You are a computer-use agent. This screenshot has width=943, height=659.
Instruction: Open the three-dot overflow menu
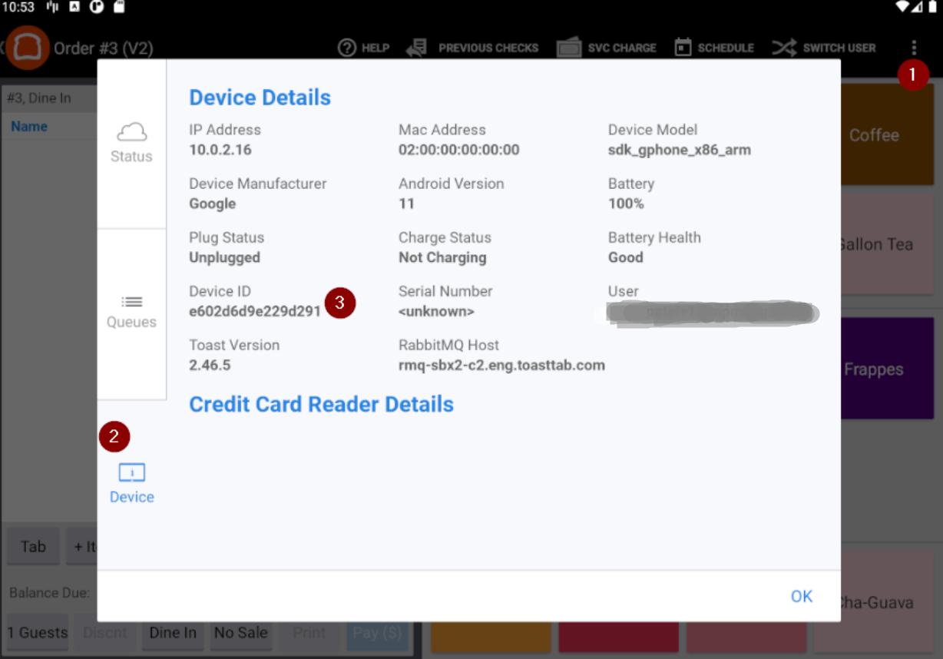point(914,47)
